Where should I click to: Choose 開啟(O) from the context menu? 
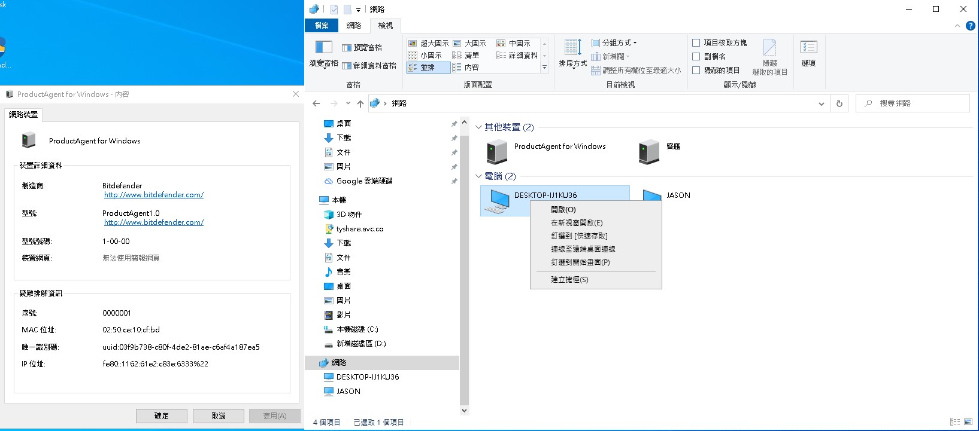pos(596,210)
